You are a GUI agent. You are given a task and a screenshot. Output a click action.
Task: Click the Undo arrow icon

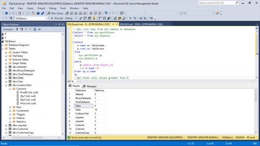click(106, 13)
